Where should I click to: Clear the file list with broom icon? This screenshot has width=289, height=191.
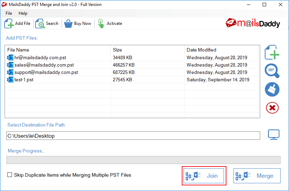point(272,89)
